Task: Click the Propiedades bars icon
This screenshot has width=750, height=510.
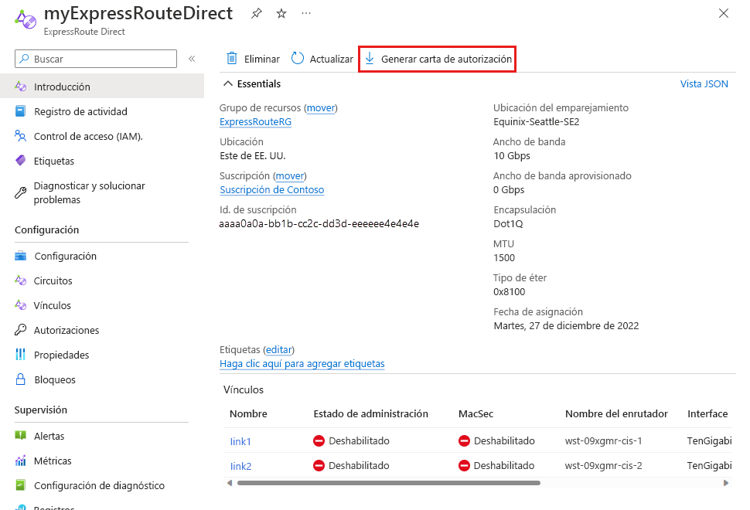Action: (21, 355)
